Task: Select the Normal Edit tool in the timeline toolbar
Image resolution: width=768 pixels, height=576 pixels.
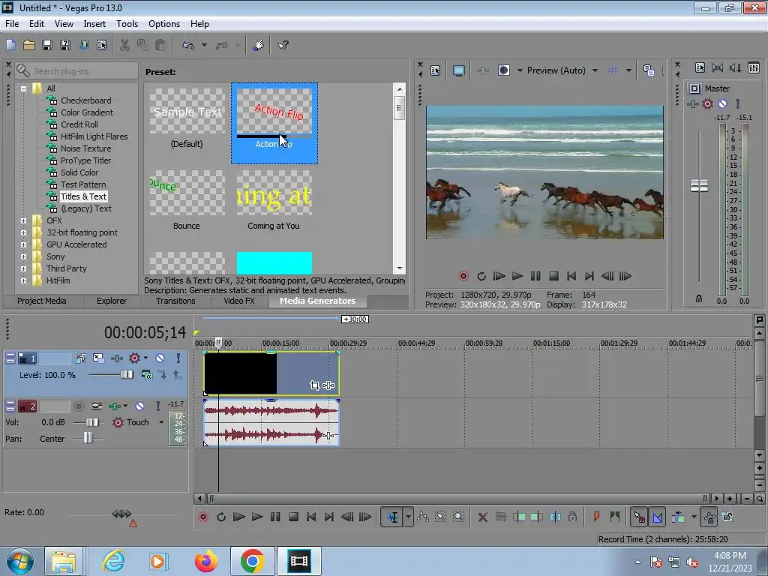Action: [393, 517]
